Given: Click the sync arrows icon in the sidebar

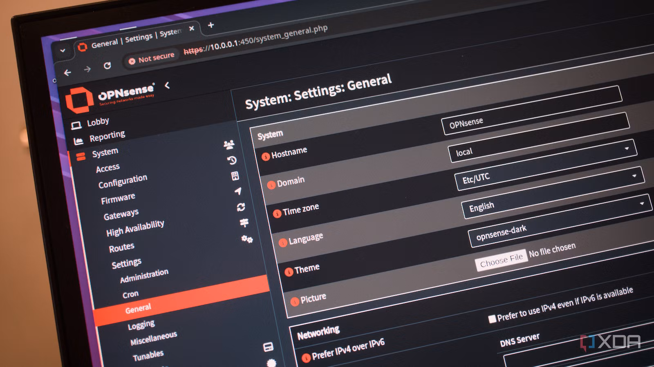Looking at the screenshot, I should 241,207.
